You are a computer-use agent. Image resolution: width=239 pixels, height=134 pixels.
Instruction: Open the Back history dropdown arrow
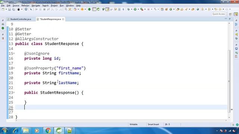pos(223,9)
